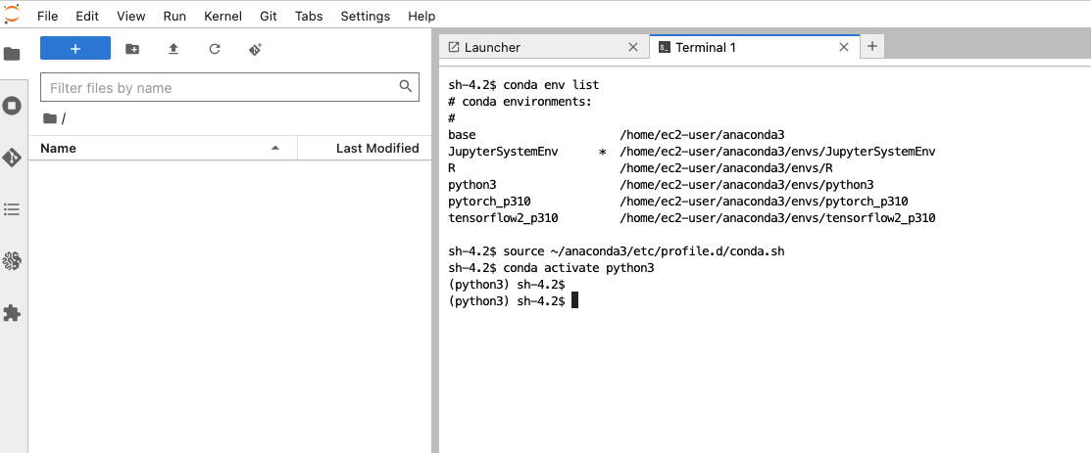Click the 'conda activate python3' command line

551,267
